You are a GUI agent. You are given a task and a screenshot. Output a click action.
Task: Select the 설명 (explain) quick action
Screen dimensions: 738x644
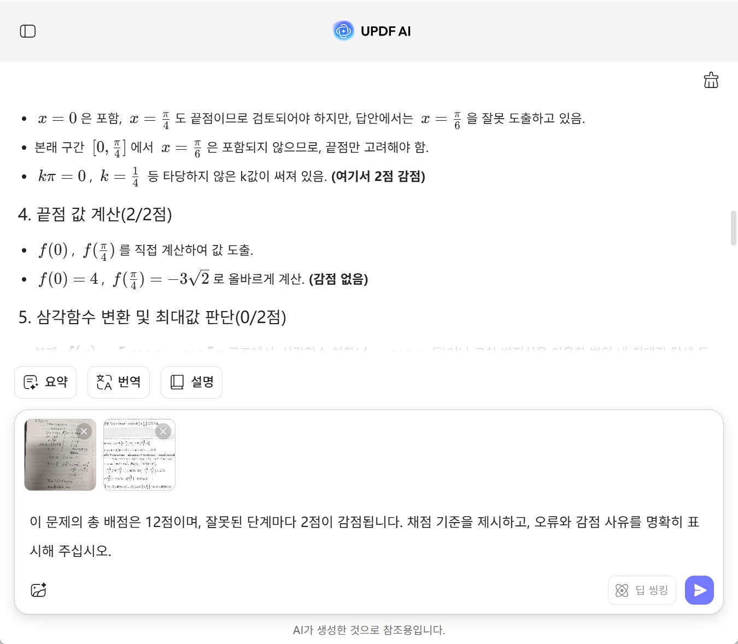[x=191, y=382]
